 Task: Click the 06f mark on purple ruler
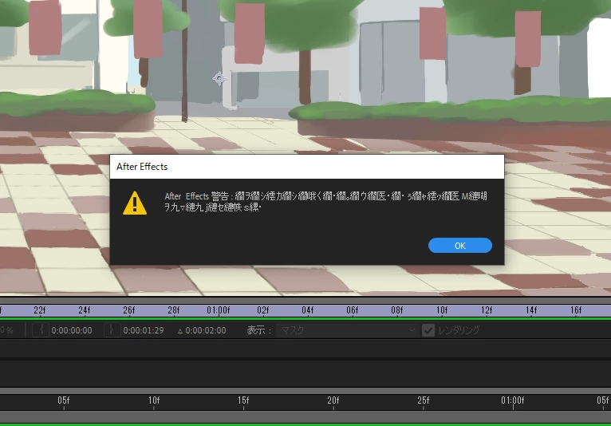pos(353,310)
